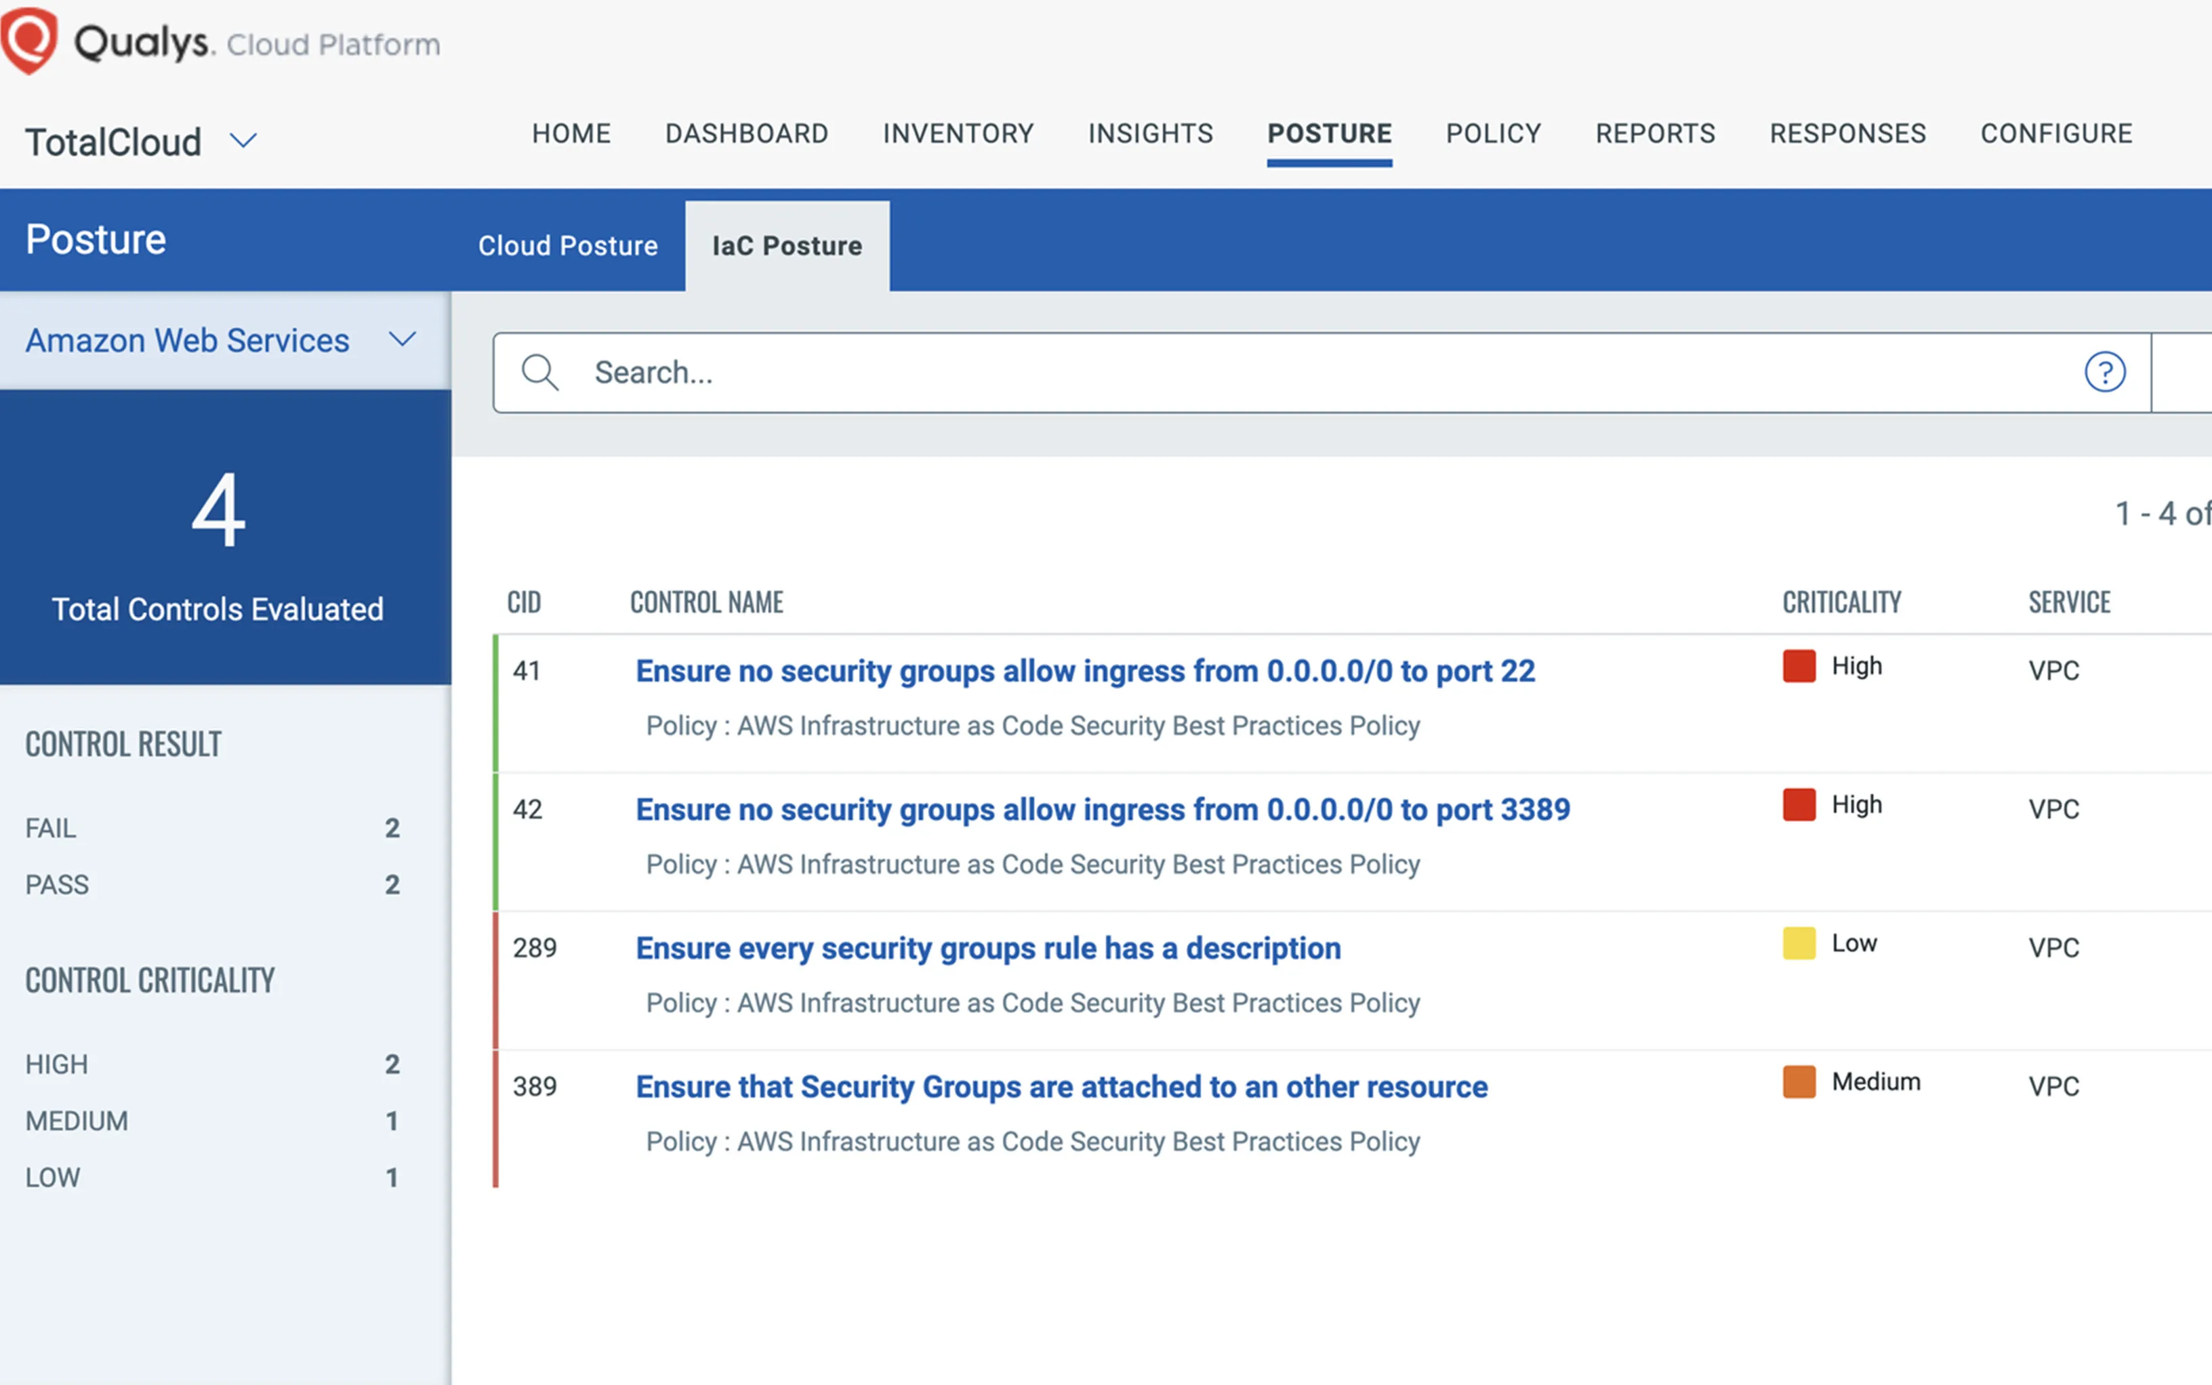Filter results by FAIL control result

pyautogui.click(x=52, y=828)
